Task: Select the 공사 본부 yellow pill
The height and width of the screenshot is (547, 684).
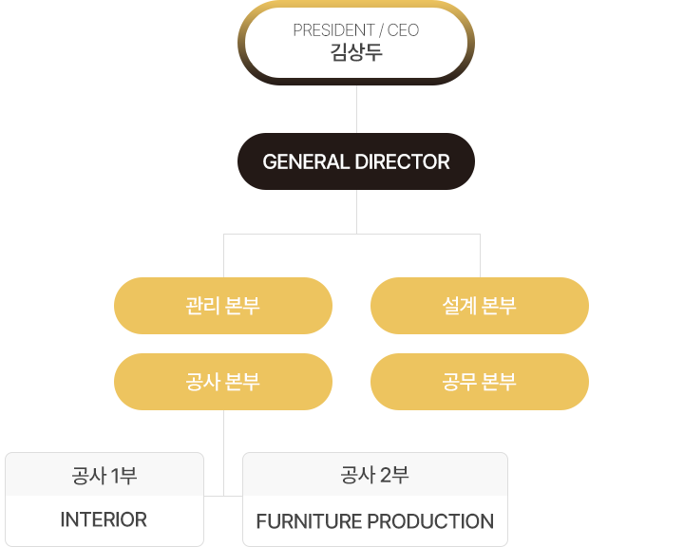Action: pyautogui.click(x=223, y=382)
